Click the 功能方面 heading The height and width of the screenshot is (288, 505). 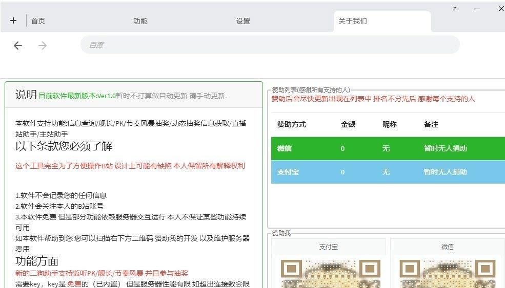click(37, 261)
